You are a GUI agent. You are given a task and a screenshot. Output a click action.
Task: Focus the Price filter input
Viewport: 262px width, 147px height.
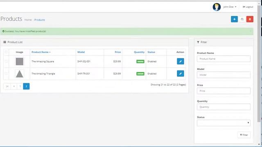(x=224, y=91)
